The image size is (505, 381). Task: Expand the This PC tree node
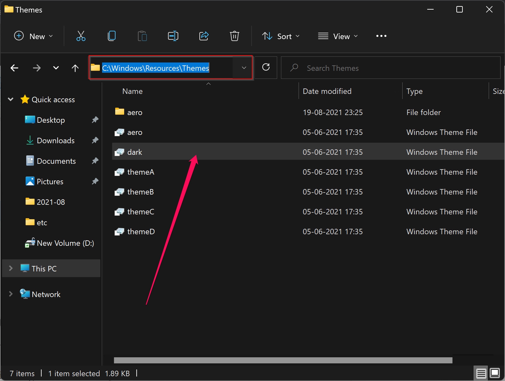click(11, 268)
